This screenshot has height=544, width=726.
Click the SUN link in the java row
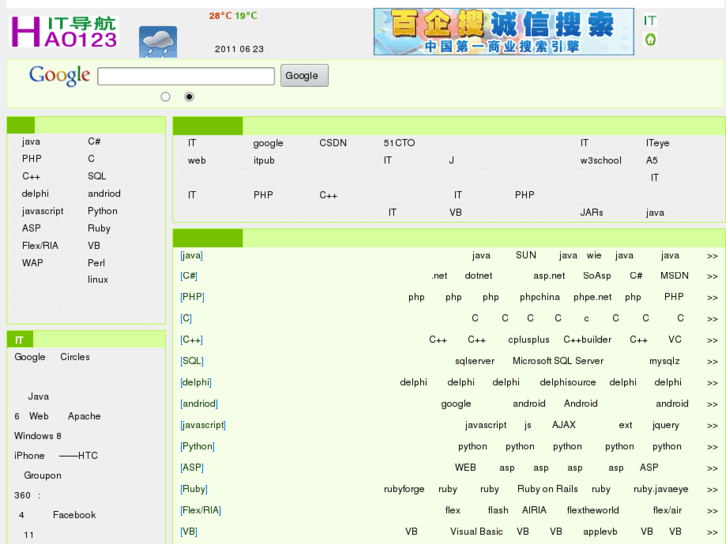click(x=526, y=255)
